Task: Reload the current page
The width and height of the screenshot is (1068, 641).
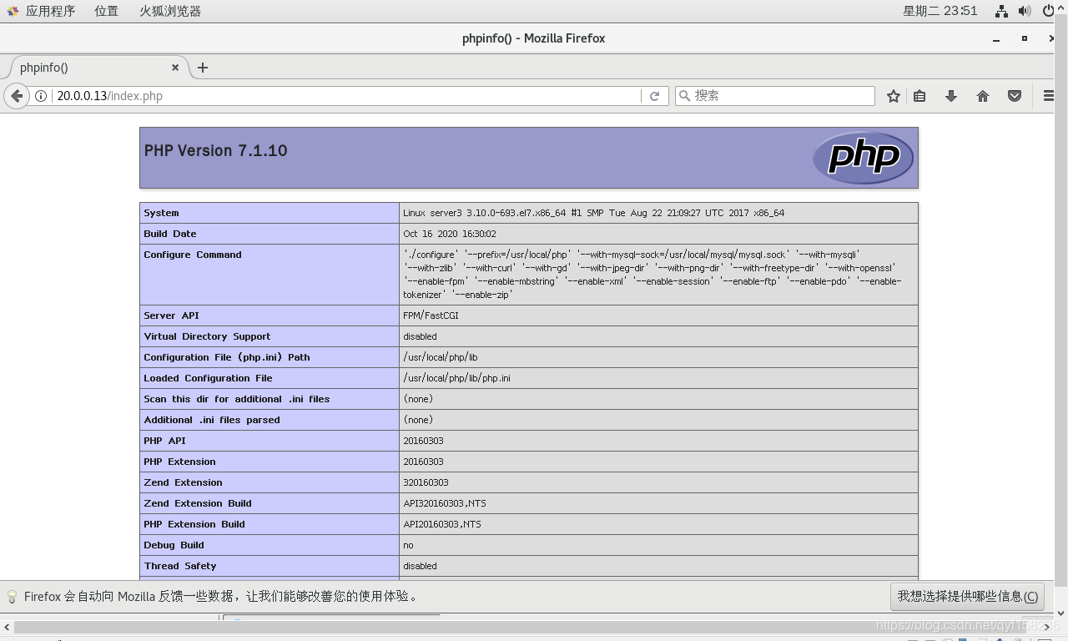Action: (655, 96)
